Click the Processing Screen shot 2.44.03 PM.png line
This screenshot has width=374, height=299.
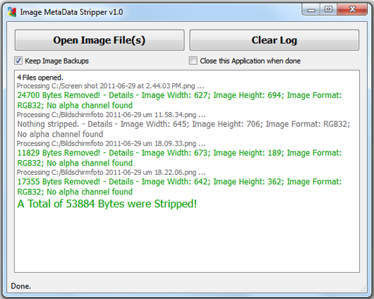[110, 86]
